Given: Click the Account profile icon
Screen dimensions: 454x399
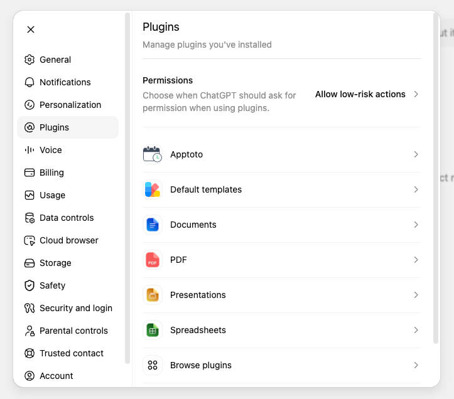Looking at the screenshot, I should (x=30, y=376).
